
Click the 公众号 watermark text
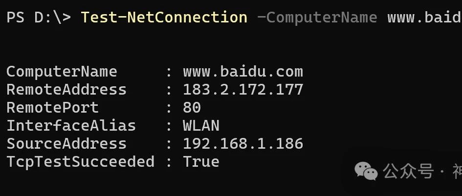click(408, 171)
